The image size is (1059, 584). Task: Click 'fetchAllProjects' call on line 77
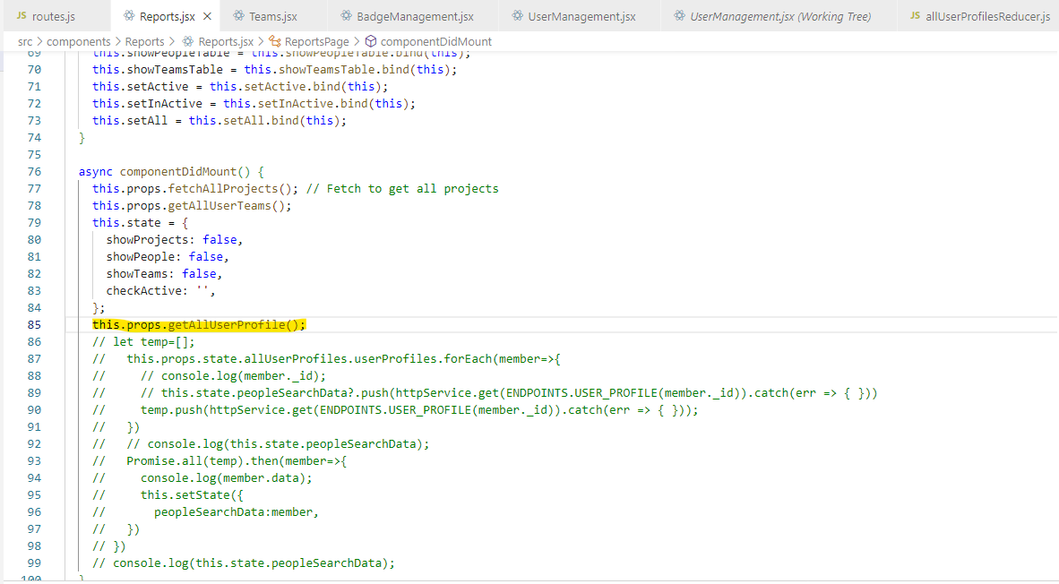coord(223,188)
